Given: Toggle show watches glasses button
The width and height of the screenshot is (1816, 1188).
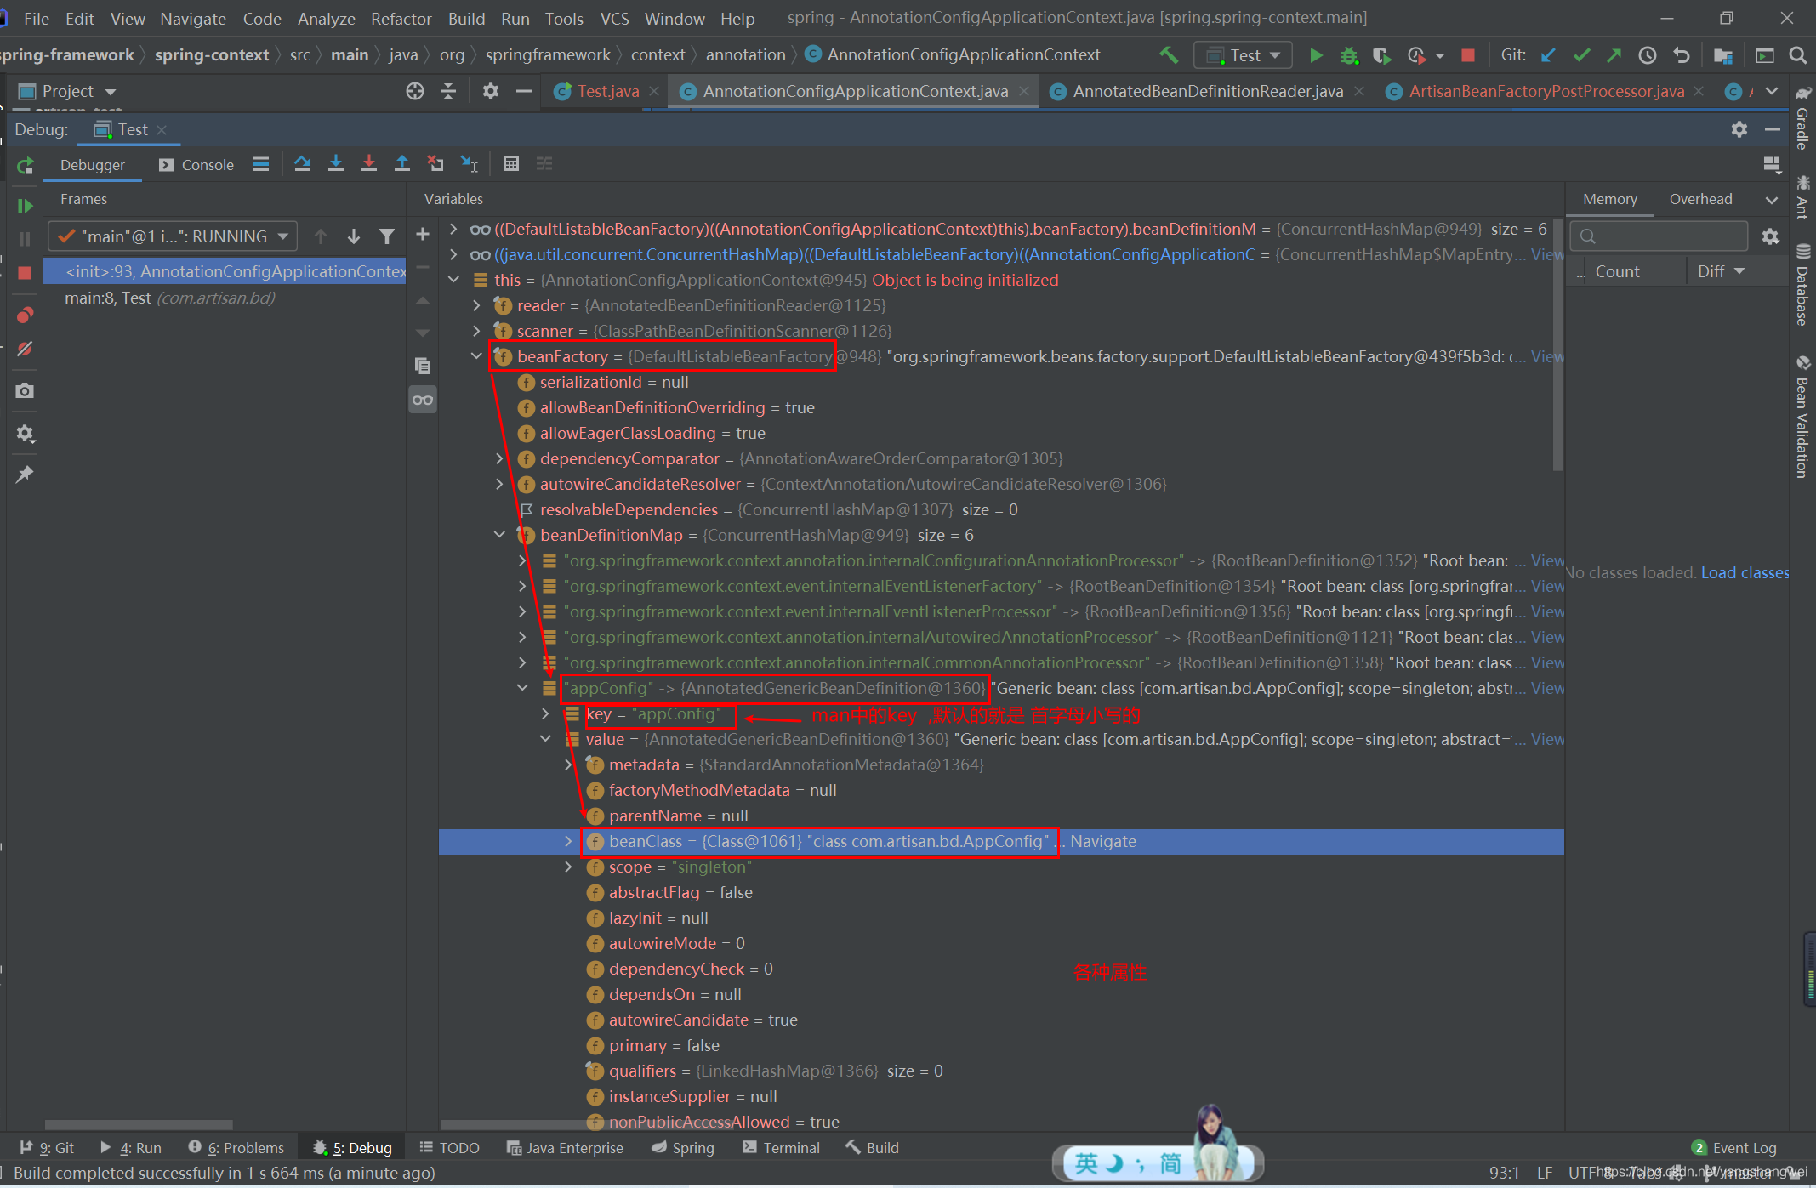Looking at the screenshot, I should pos(423,400).
